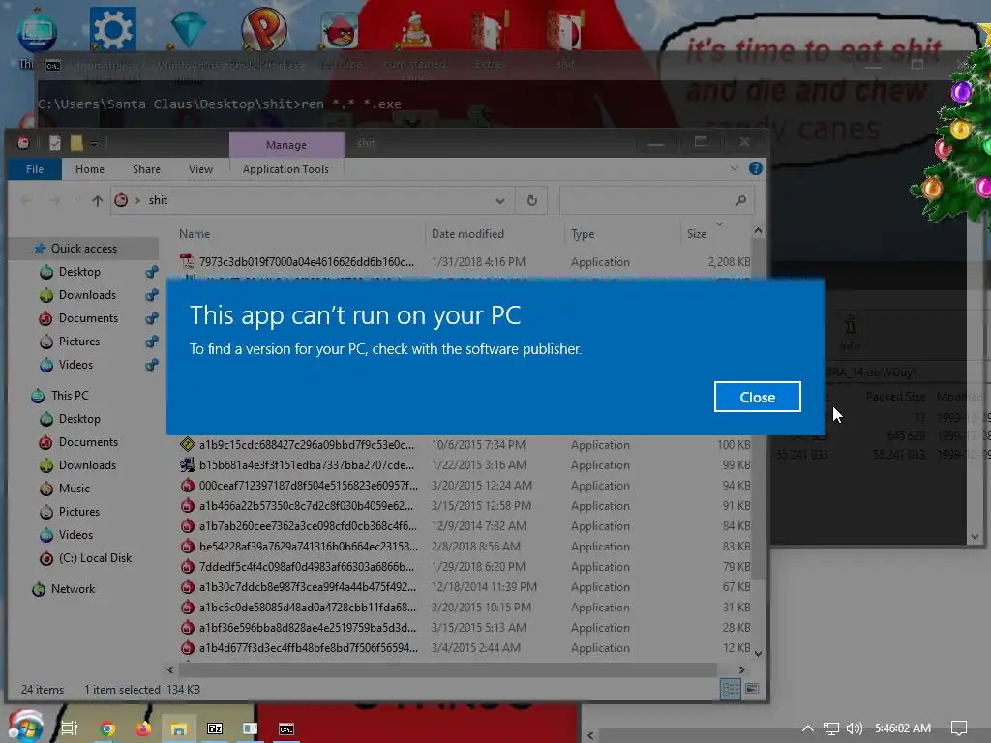Select This PC in navigation pane
This screenshot has width=991, height=743.
tap(70, 396)
